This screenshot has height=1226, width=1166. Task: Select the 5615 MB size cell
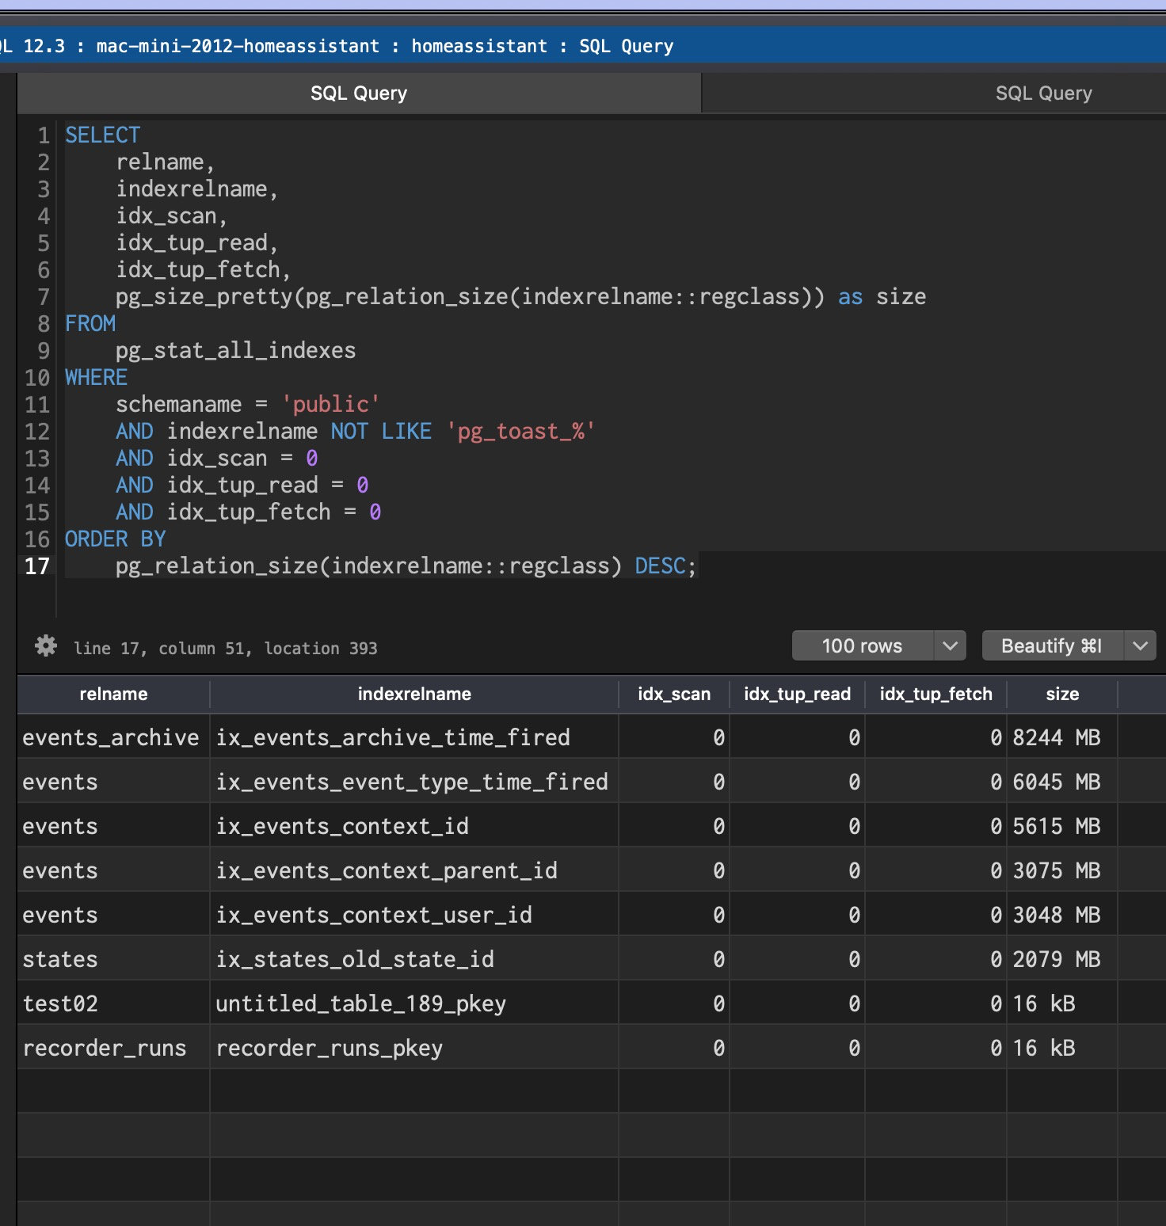[1062, 827]
